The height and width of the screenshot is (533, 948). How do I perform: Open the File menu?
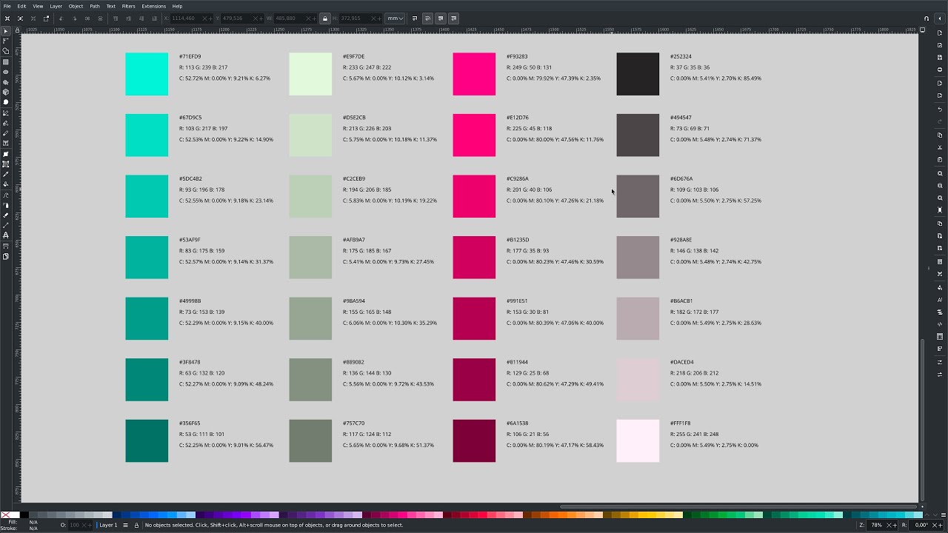pyautogui.click(x=7, y=6)
